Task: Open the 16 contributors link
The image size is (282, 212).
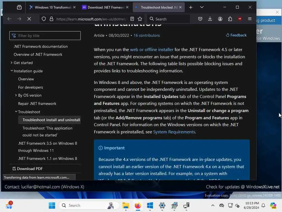Action: [x=147, y=35]
